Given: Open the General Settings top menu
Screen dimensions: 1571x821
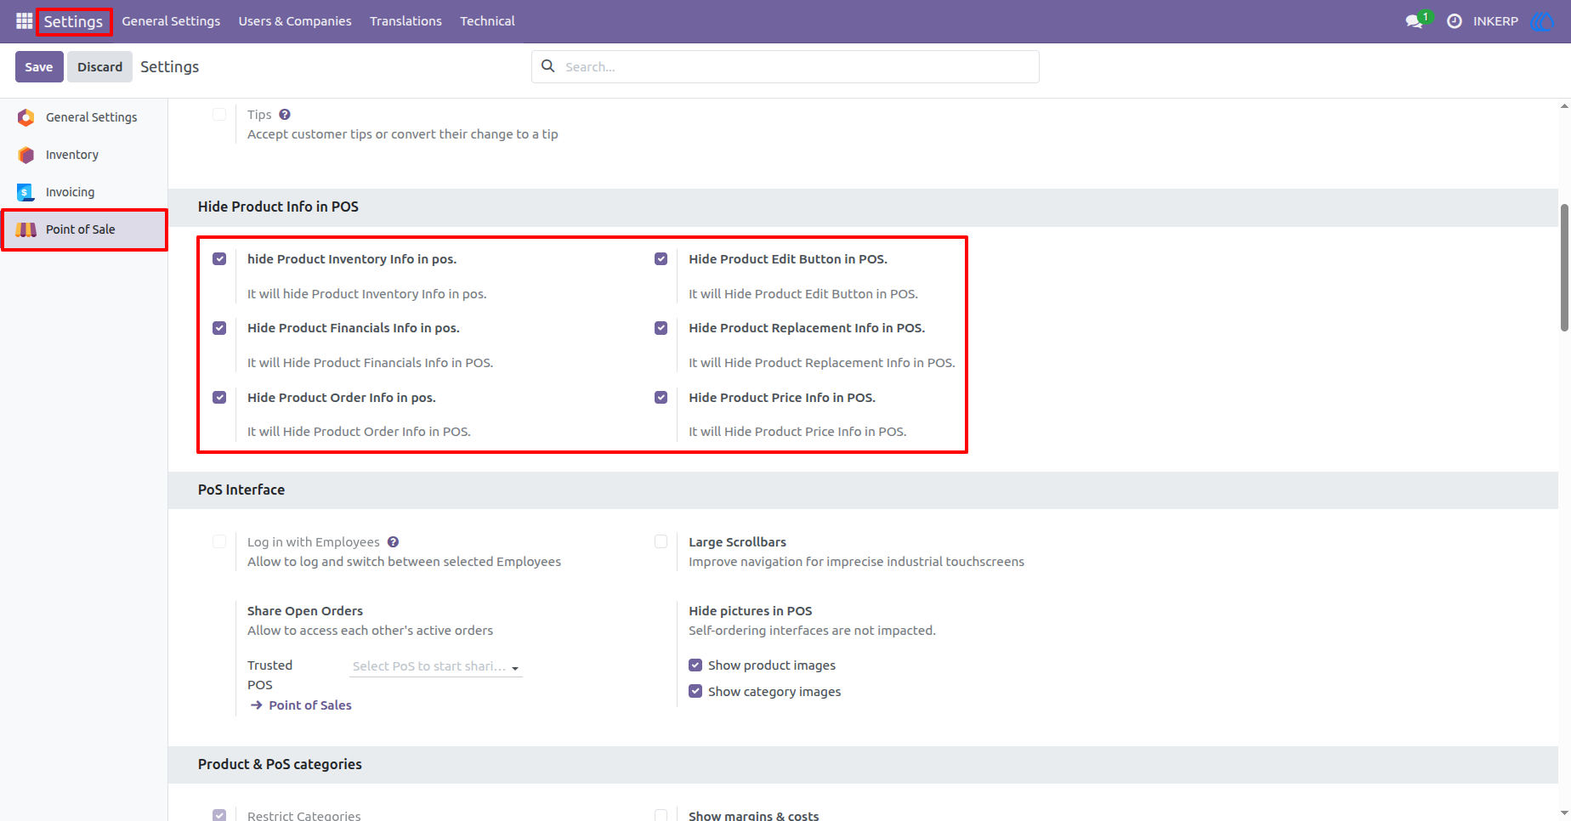Looking at the screenshot, I should click(x=171, y=21).
